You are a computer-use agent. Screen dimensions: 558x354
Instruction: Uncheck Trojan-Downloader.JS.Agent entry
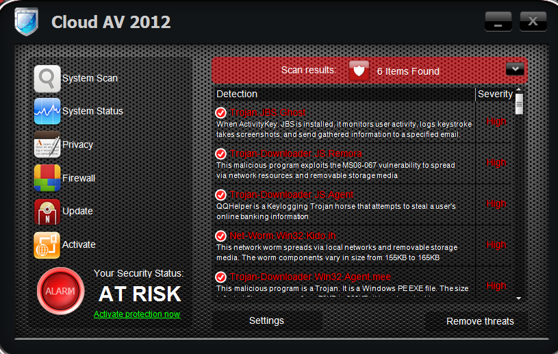coord(220,195)
